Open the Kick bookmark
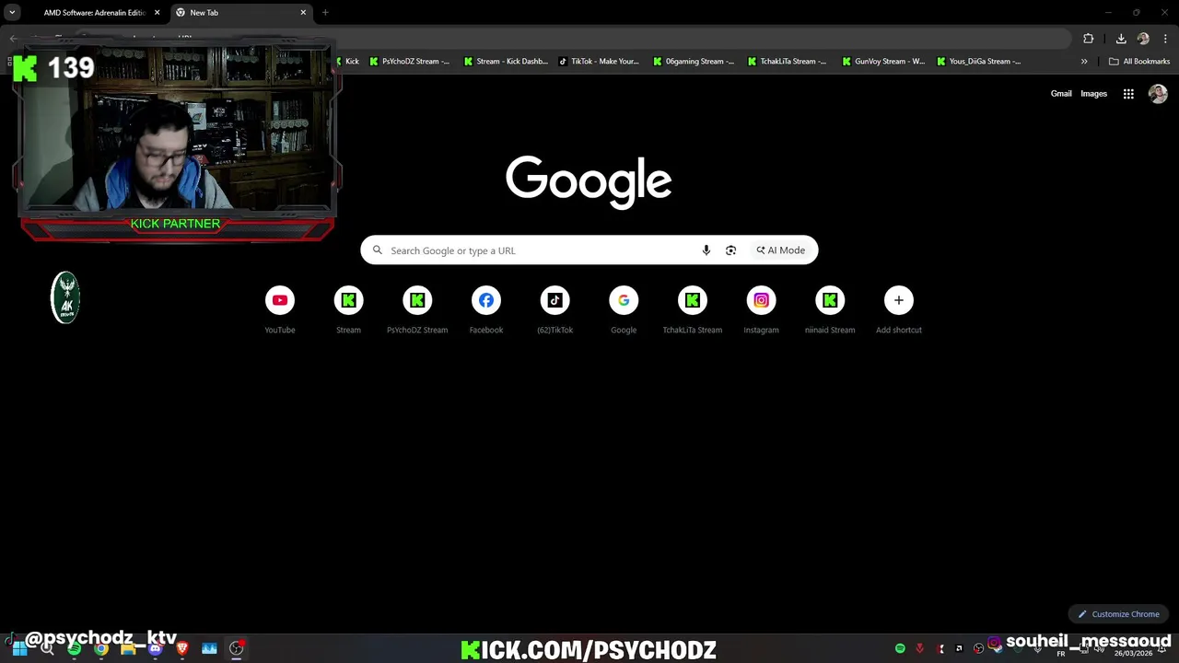1179x663 pixels. point(347,62)
